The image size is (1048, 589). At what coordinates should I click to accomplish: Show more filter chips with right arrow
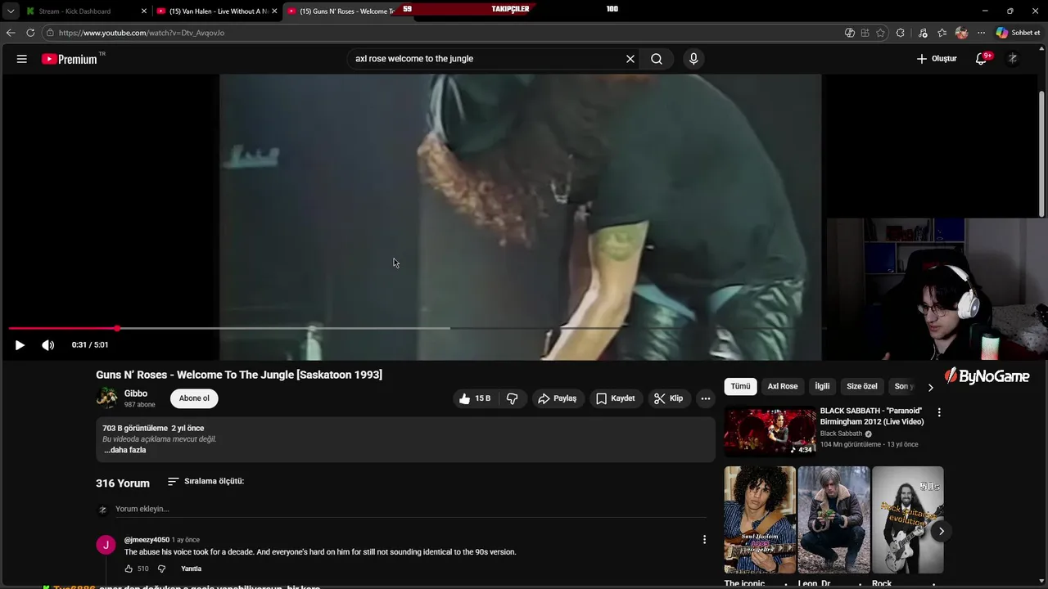click(x=930, y=387)
